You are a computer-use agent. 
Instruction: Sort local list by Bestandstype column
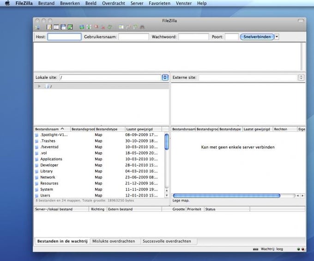point(110,129)
